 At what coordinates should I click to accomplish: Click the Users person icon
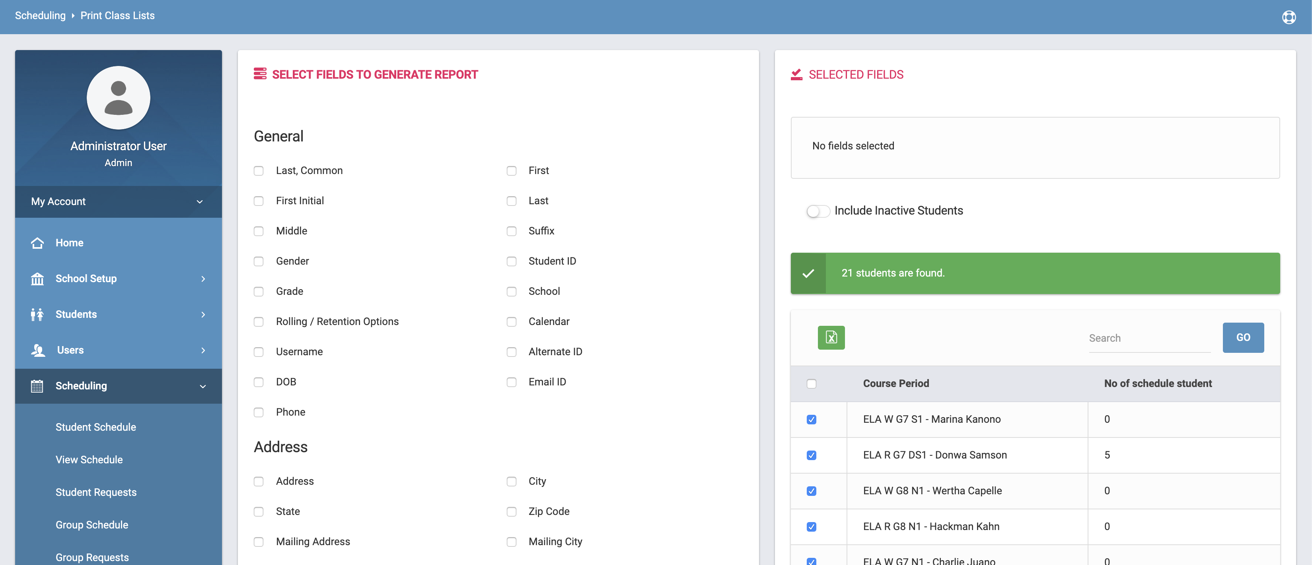coord(38,350)
